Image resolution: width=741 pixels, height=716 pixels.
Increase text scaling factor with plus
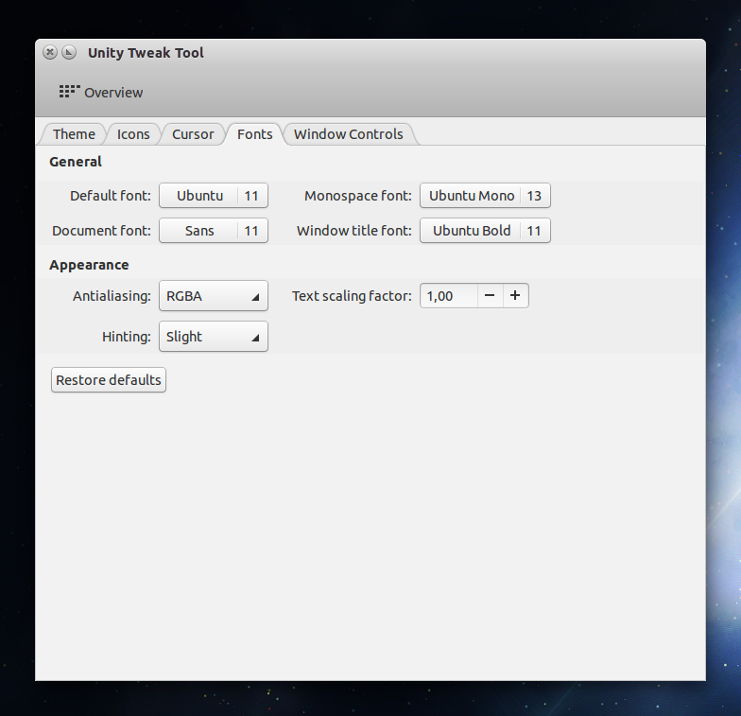click(516, 295)
